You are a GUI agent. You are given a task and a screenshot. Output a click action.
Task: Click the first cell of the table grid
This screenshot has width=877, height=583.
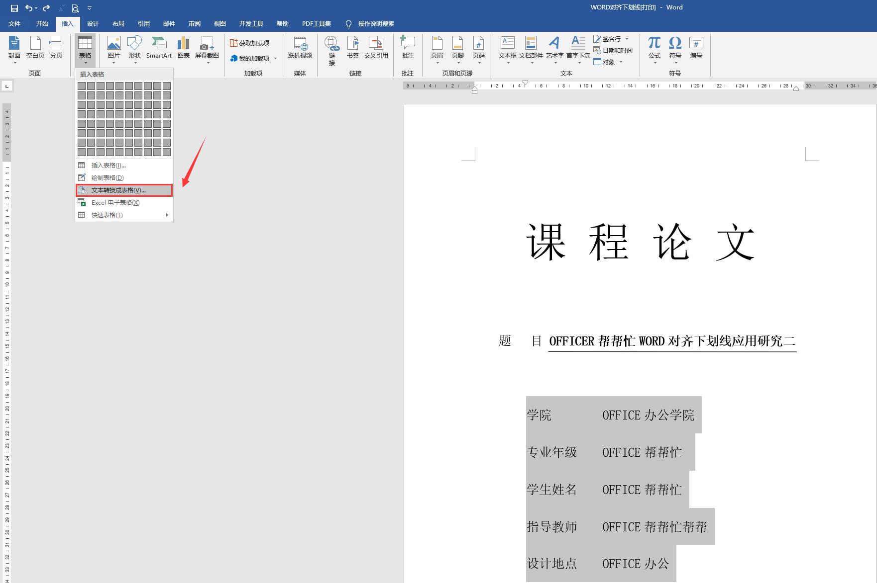[x=82, y=86]
